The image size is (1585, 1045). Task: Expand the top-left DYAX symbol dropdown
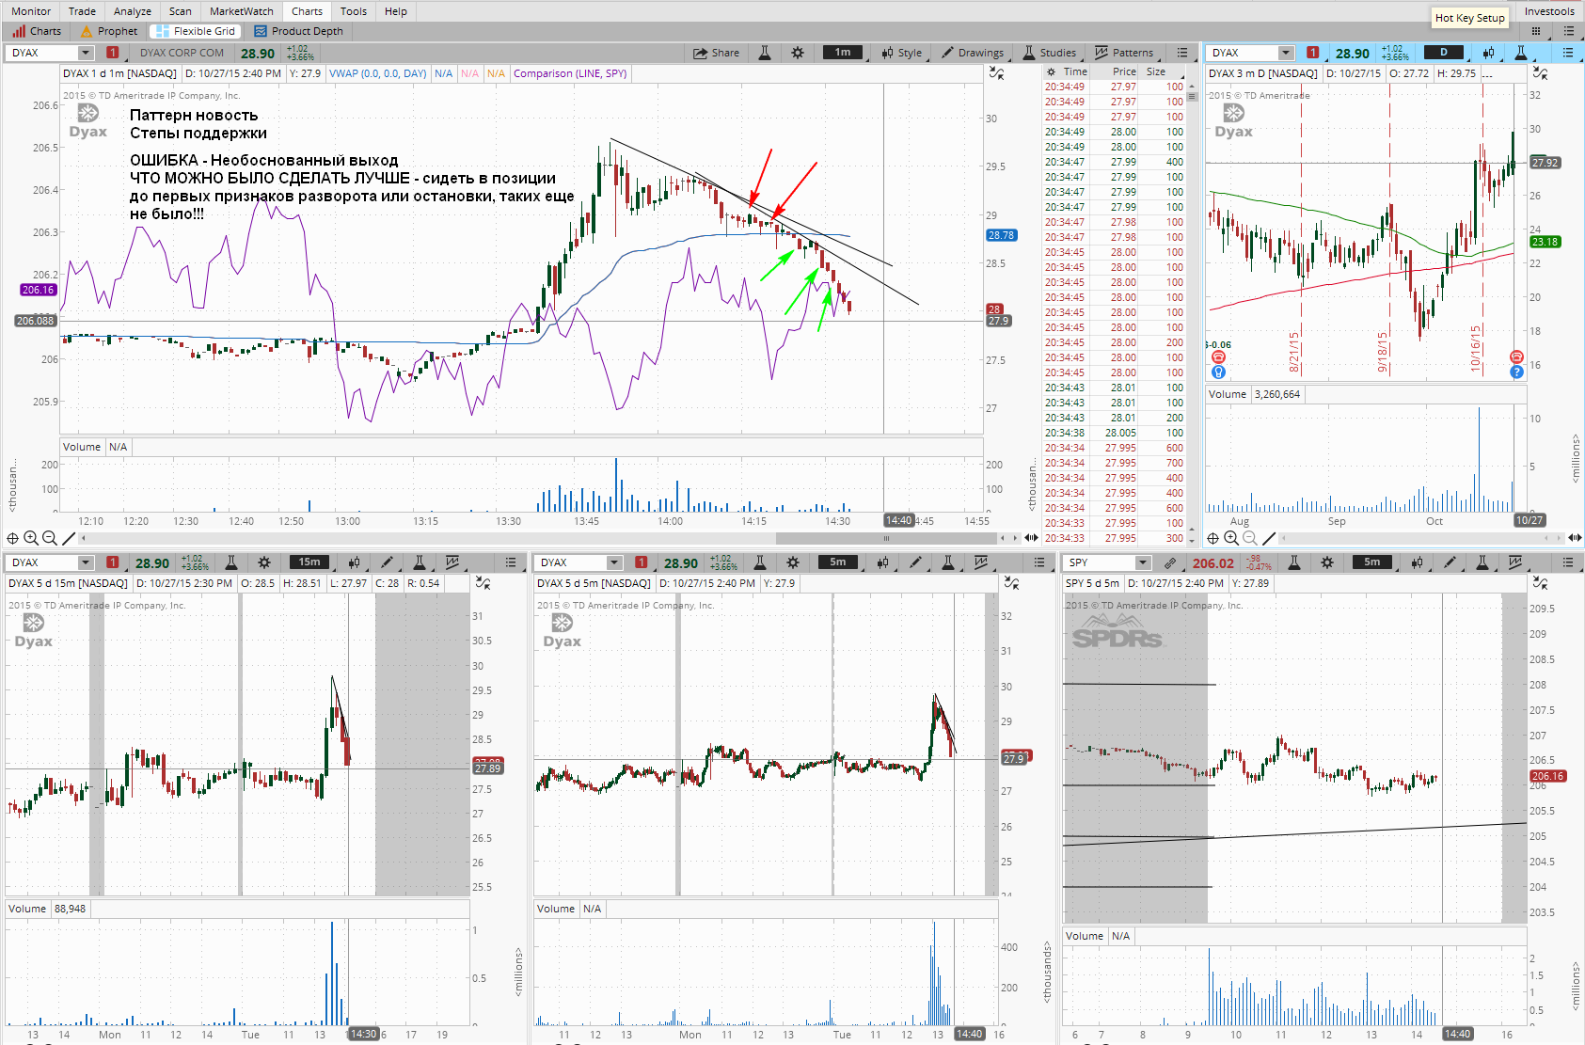(87, 53)
